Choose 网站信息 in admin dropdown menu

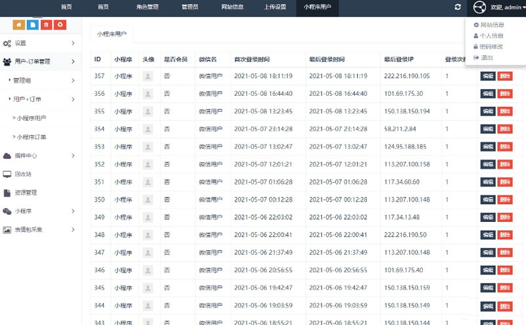[x=489, y=25]
